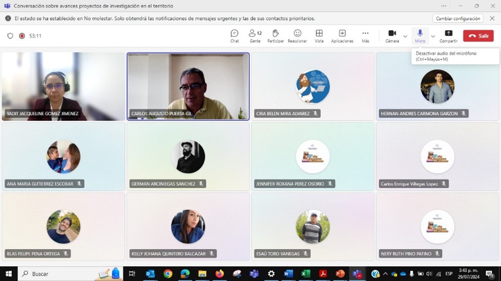Viewport: 501px width, 281px height.
Task: Open the Más options menu
Action: [365, 36]
